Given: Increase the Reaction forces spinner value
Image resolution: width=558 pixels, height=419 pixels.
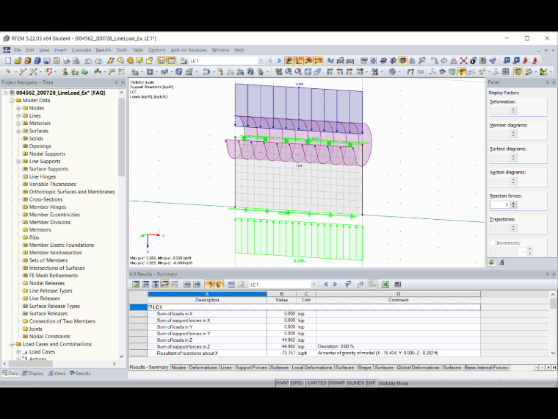Looking at the screenshot, I should [x=513, y=203].
